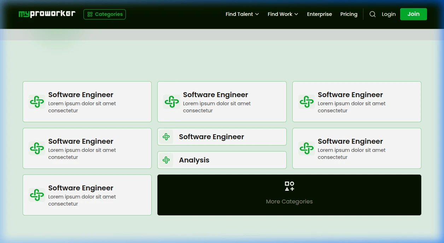444x243 pixels.
Task: Open the Categories button
Action: (x=105, y=14)
